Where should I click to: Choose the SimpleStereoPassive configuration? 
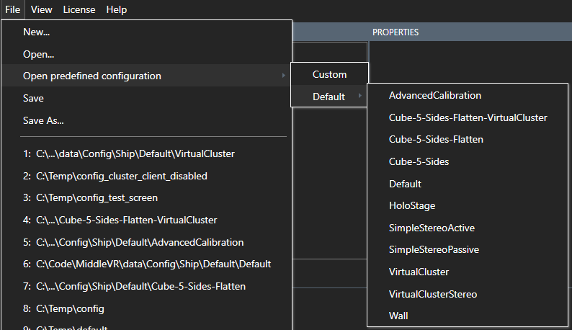[x=434, y=250]
